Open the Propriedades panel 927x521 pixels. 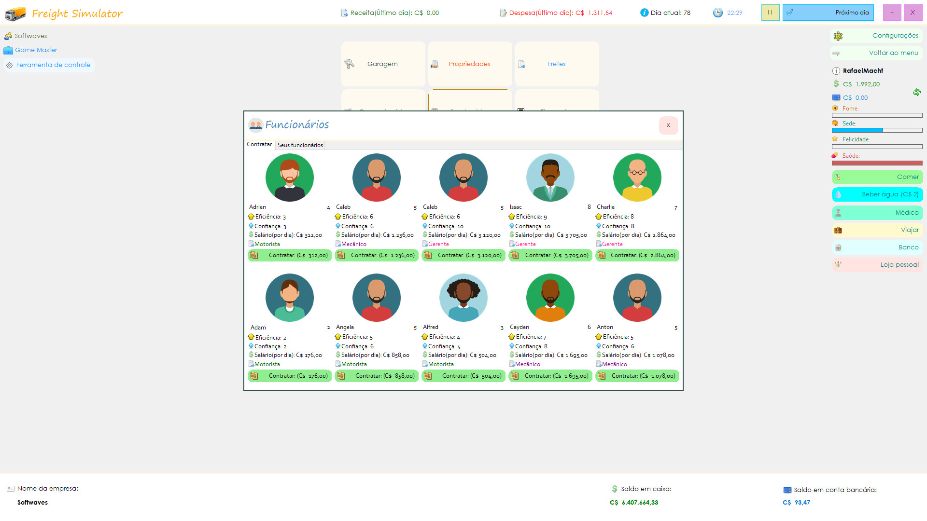pos(469,64)
